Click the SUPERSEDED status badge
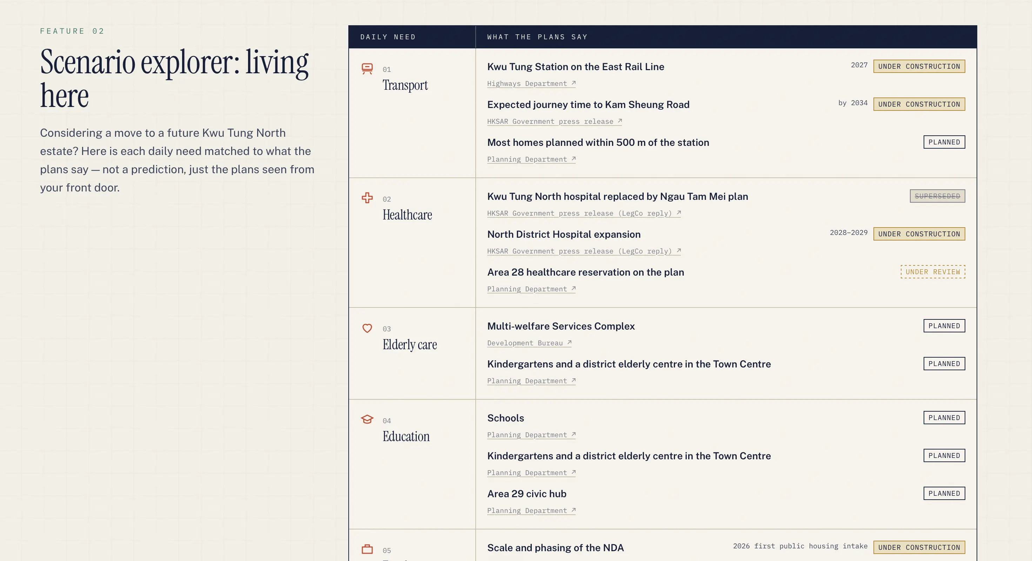The image size is (1032, 561). pyautogui.click(x=937, y=196)
